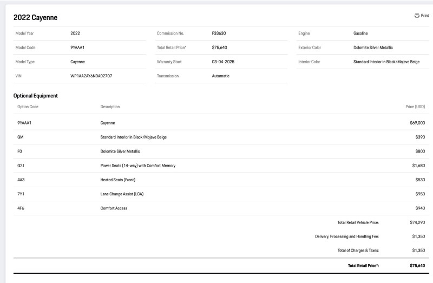This screenshot has height=283, width=433.
Task: Select Standard Interior description in equipment table
Action: [x=133, y=137]
